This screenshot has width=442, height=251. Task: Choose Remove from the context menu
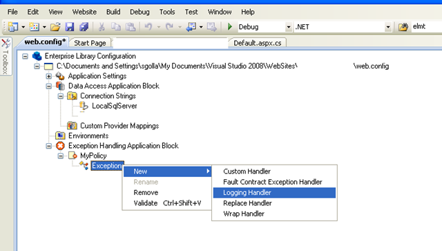167,192
